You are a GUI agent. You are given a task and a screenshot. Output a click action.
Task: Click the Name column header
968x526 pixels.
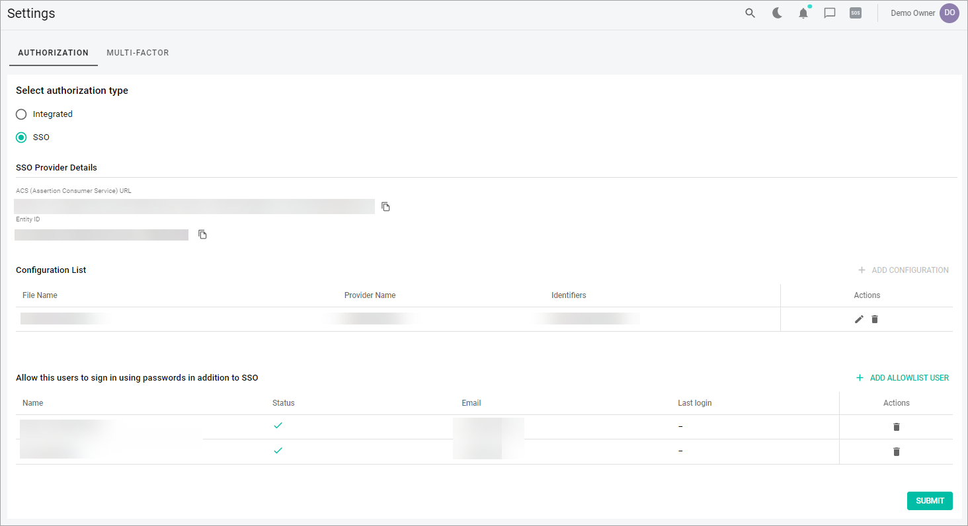pyautogui.click(x=32, y=403)
